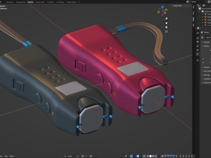
Task: Expand the Align Tools panel
Action: [177, 6]
